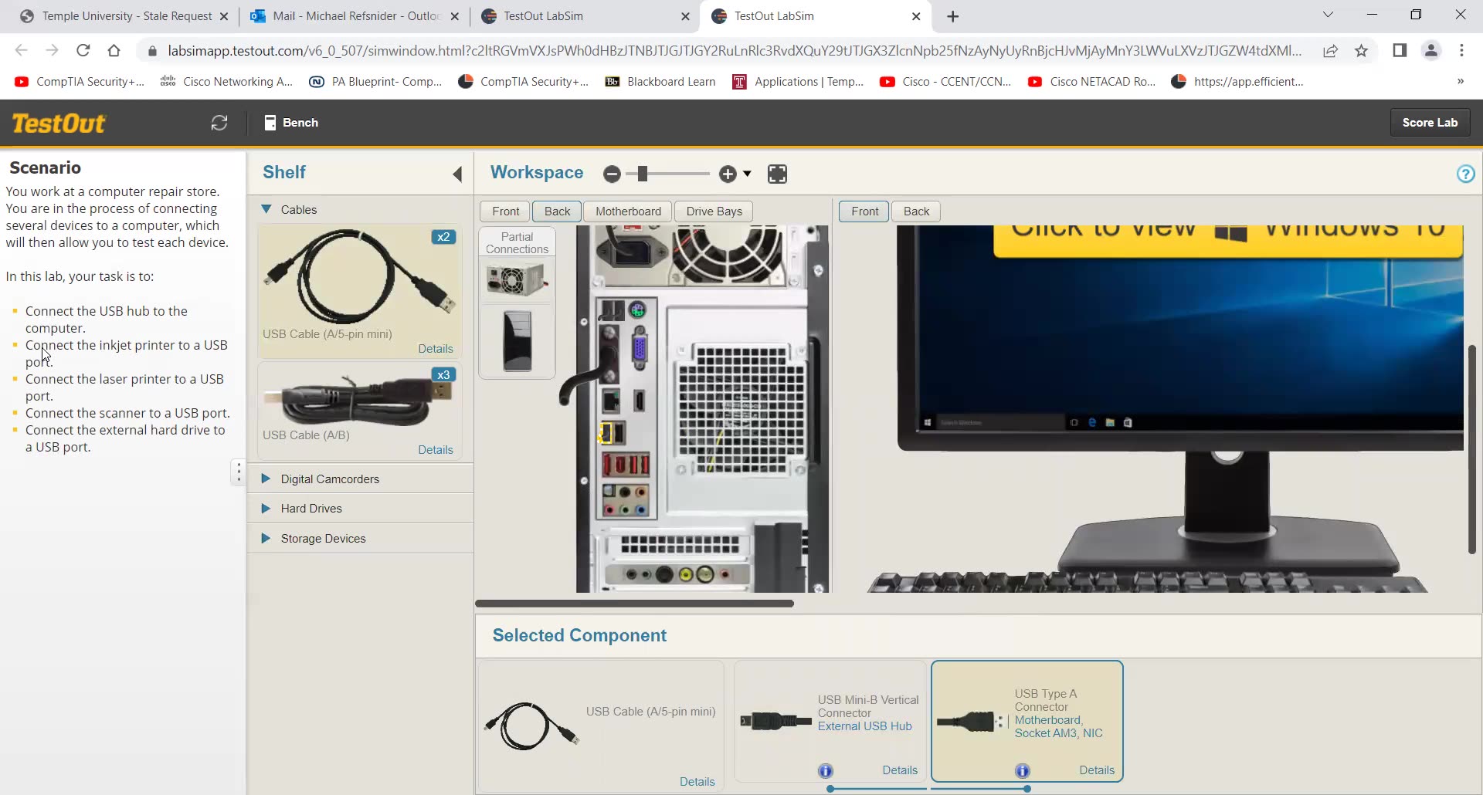Click the workspace zoom slider handle
1483x795 pixels.
pyautogui.click(x=642, y=174)
